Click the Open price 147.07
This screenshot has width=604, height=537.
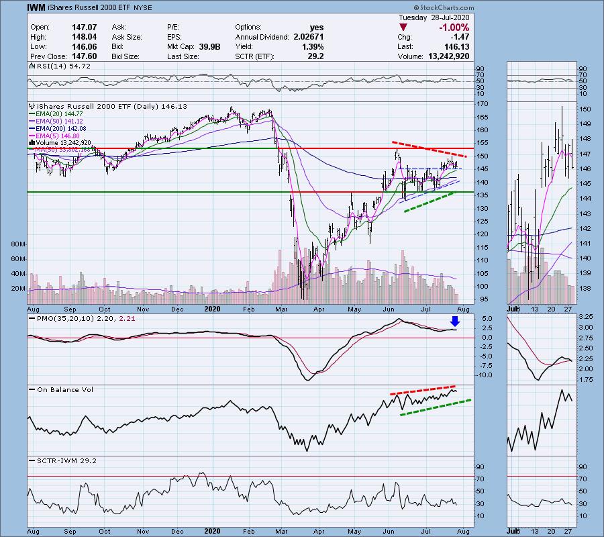pos(85,28)
